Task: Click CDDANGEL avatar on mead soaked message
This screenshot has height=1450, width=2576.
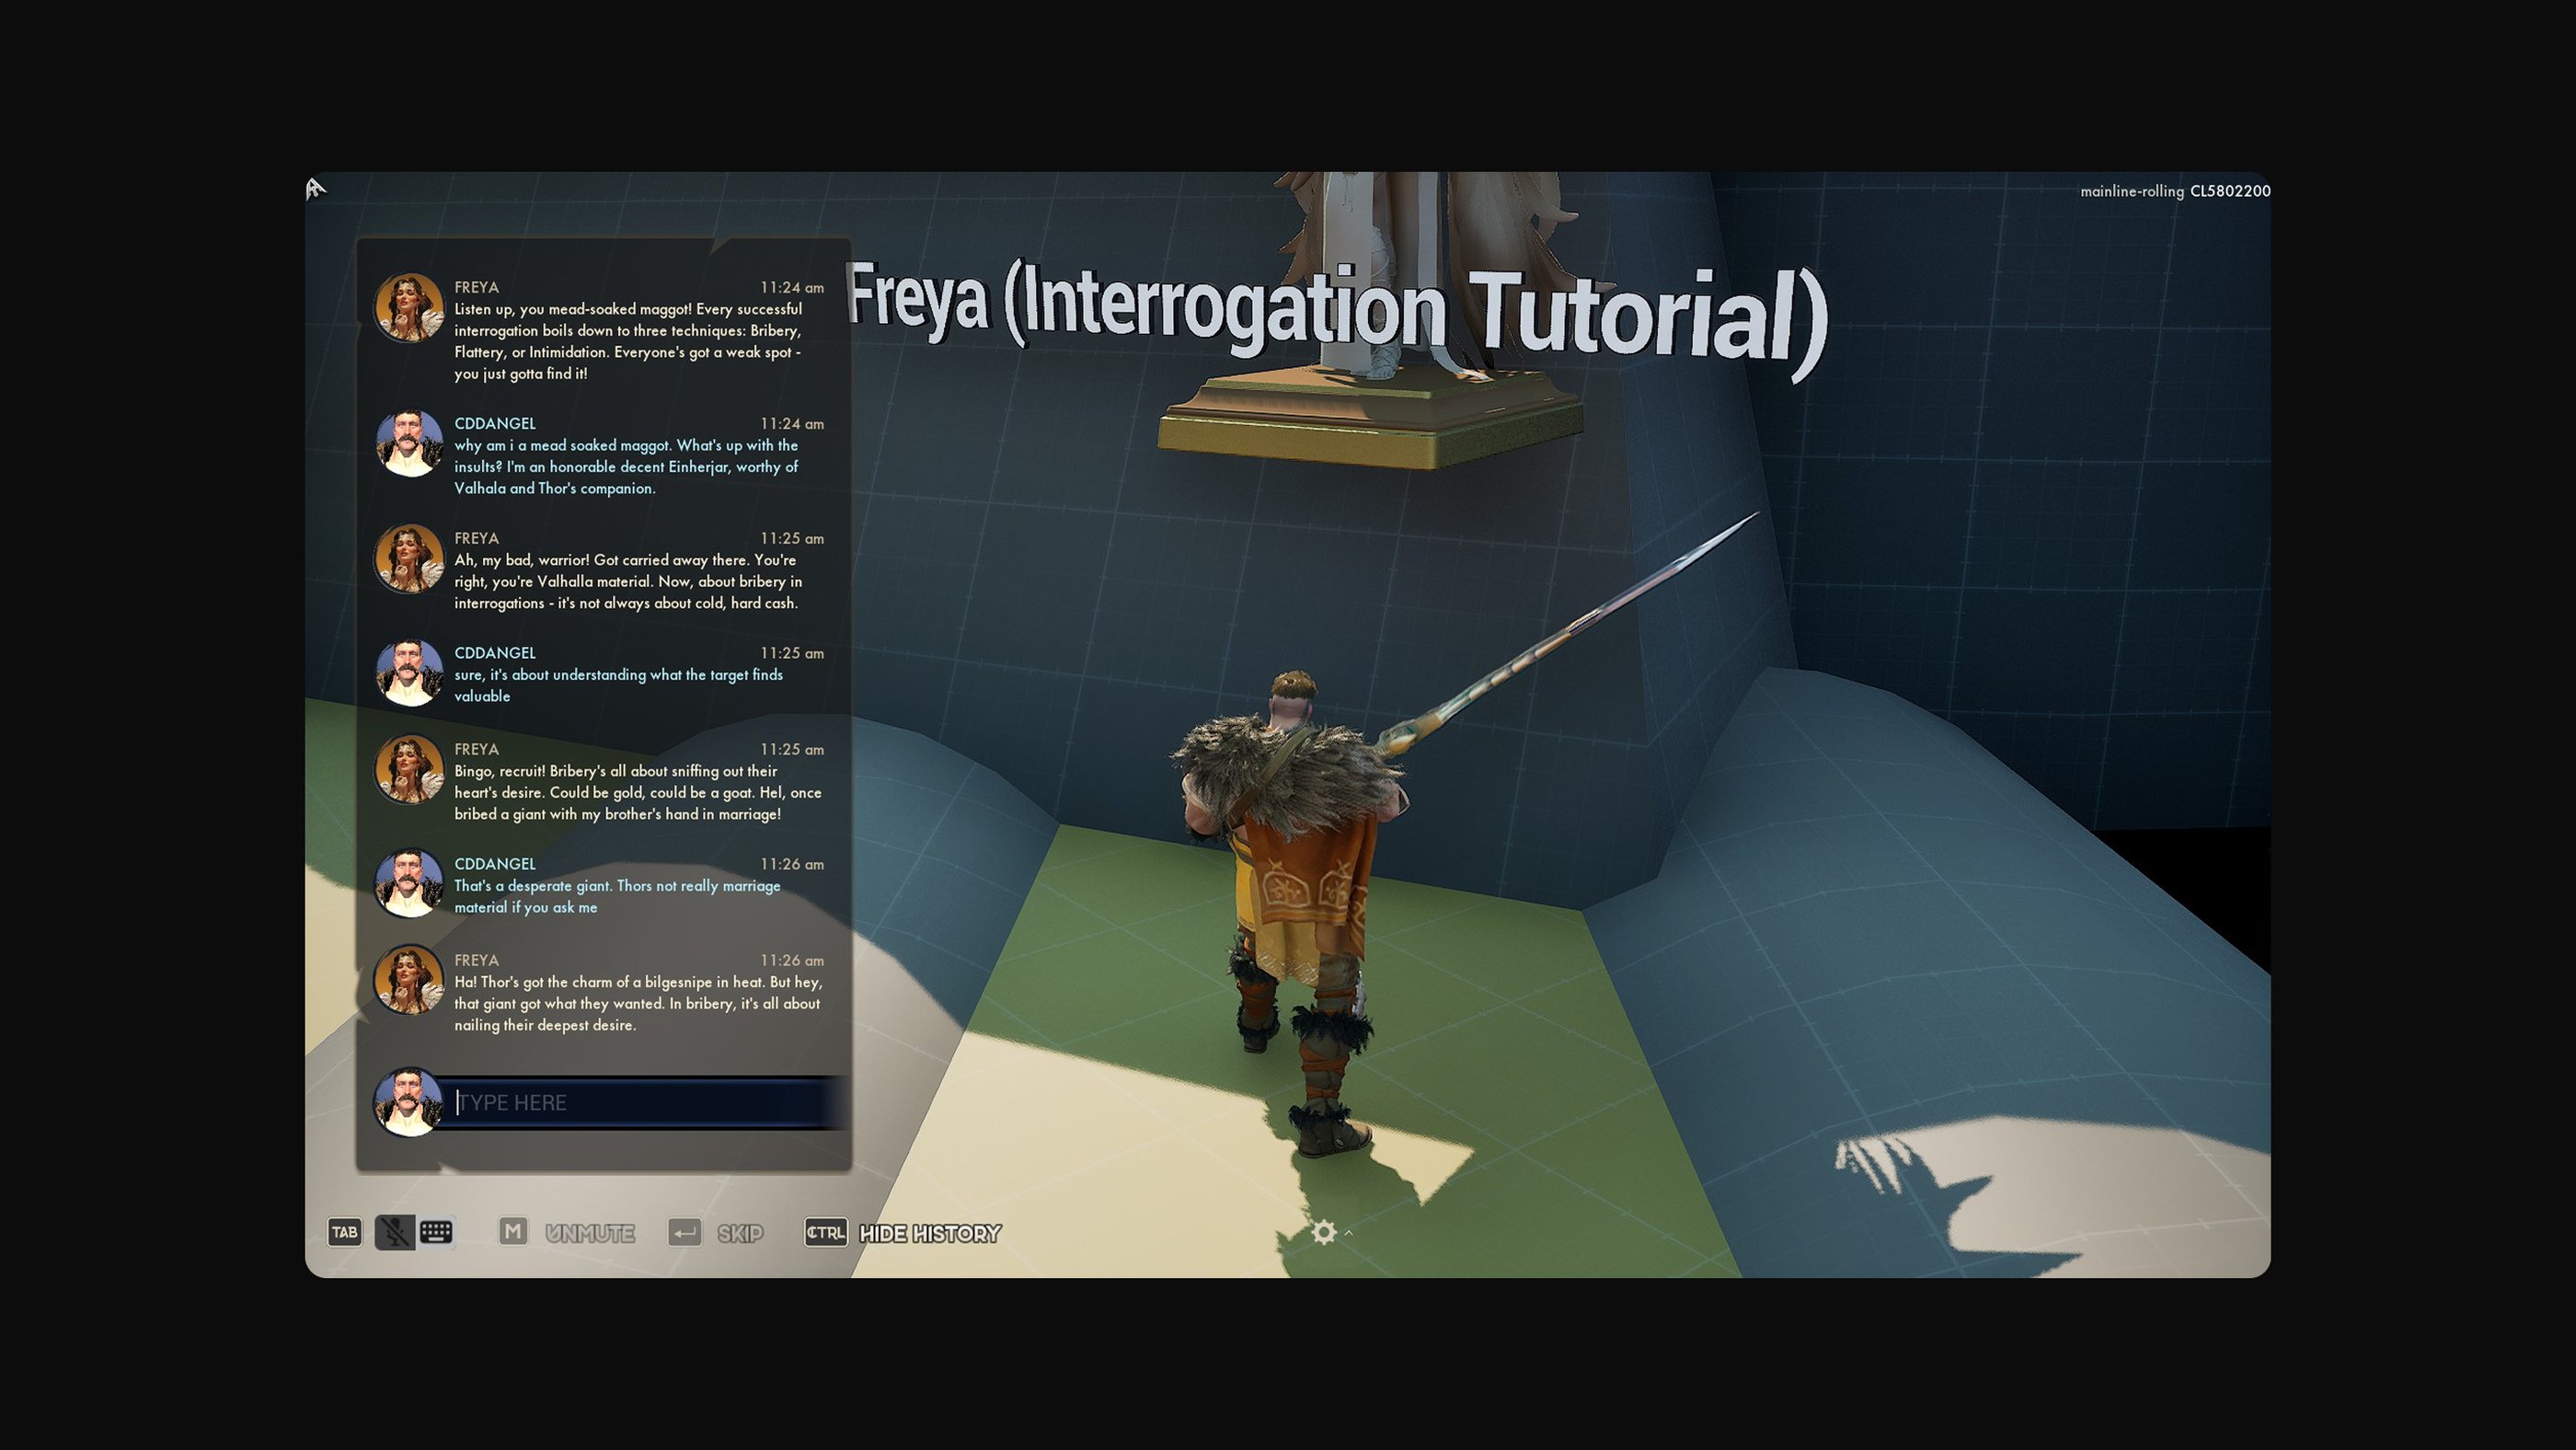Action: click(x=408, y=443)
